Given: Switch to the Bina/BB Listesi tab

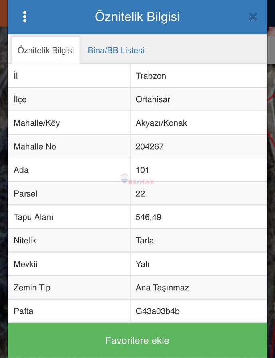Looking at the screenshot, I should (x=116, y=50).
